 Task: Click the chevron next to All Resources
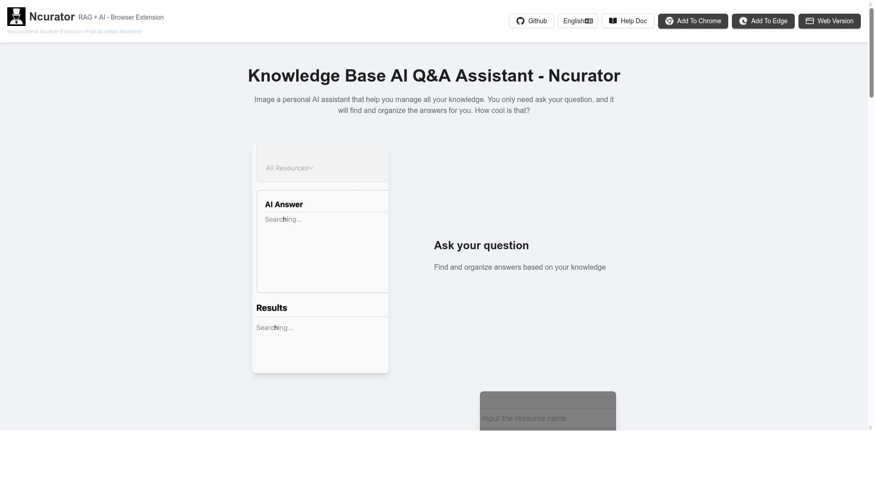(x=310, y=168)
